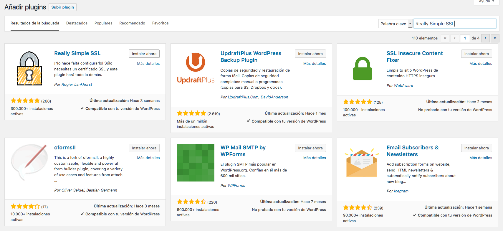503x231 pixels.
Task: Visit author Icegram link
Action: pos(401,191)
